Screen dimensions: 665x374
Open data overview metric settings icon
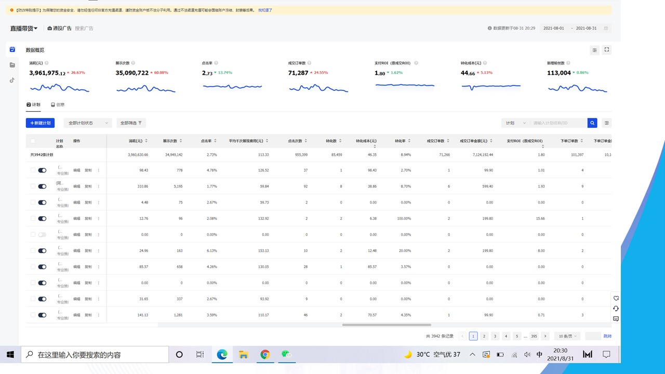(x=594, y=50)
